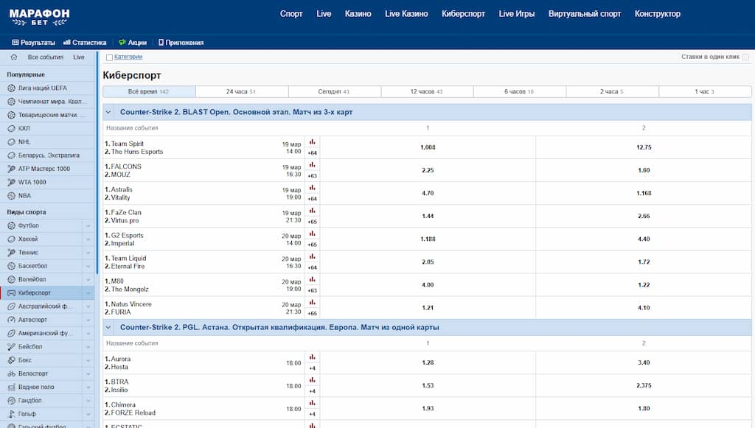The width and height of the screenshot is (755, 428).
Task: Expand the Теннис sidebar dropdown arrow
Action: pos(88,253)
